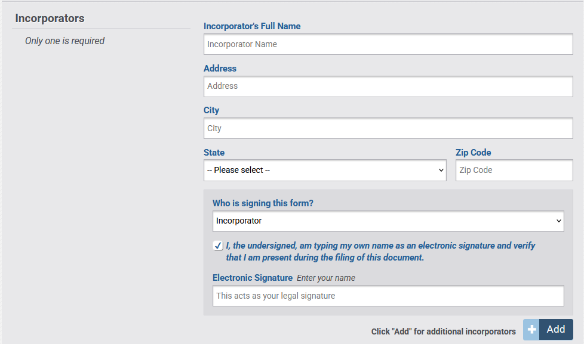The image size is (584, 344).
Task: Click the Electronic Signature input field
Action: coord(388,296)
